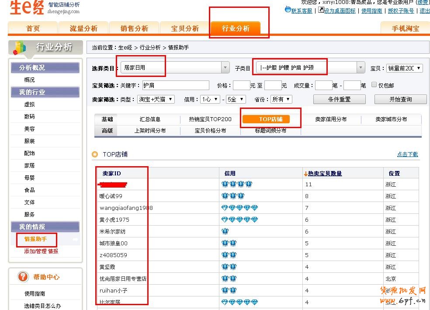430x310 pixels.
Task: Click the 生e经 logo
Action: click(x=27, y=8)
